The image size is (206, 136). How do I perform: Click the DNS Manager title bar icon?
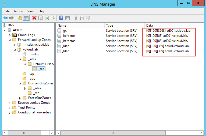5,4
